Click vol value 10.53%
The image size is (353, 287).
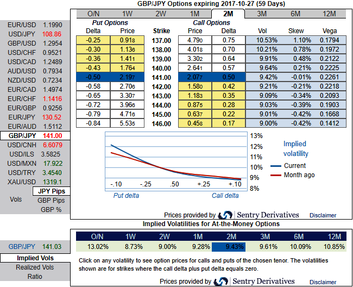pyautogui.click(x=267, y=40)
